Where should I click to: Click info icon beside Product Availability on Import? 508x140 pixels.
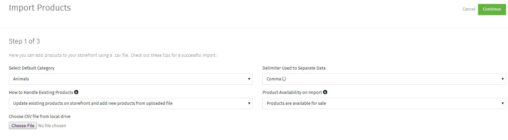click(x=325, y=92)
